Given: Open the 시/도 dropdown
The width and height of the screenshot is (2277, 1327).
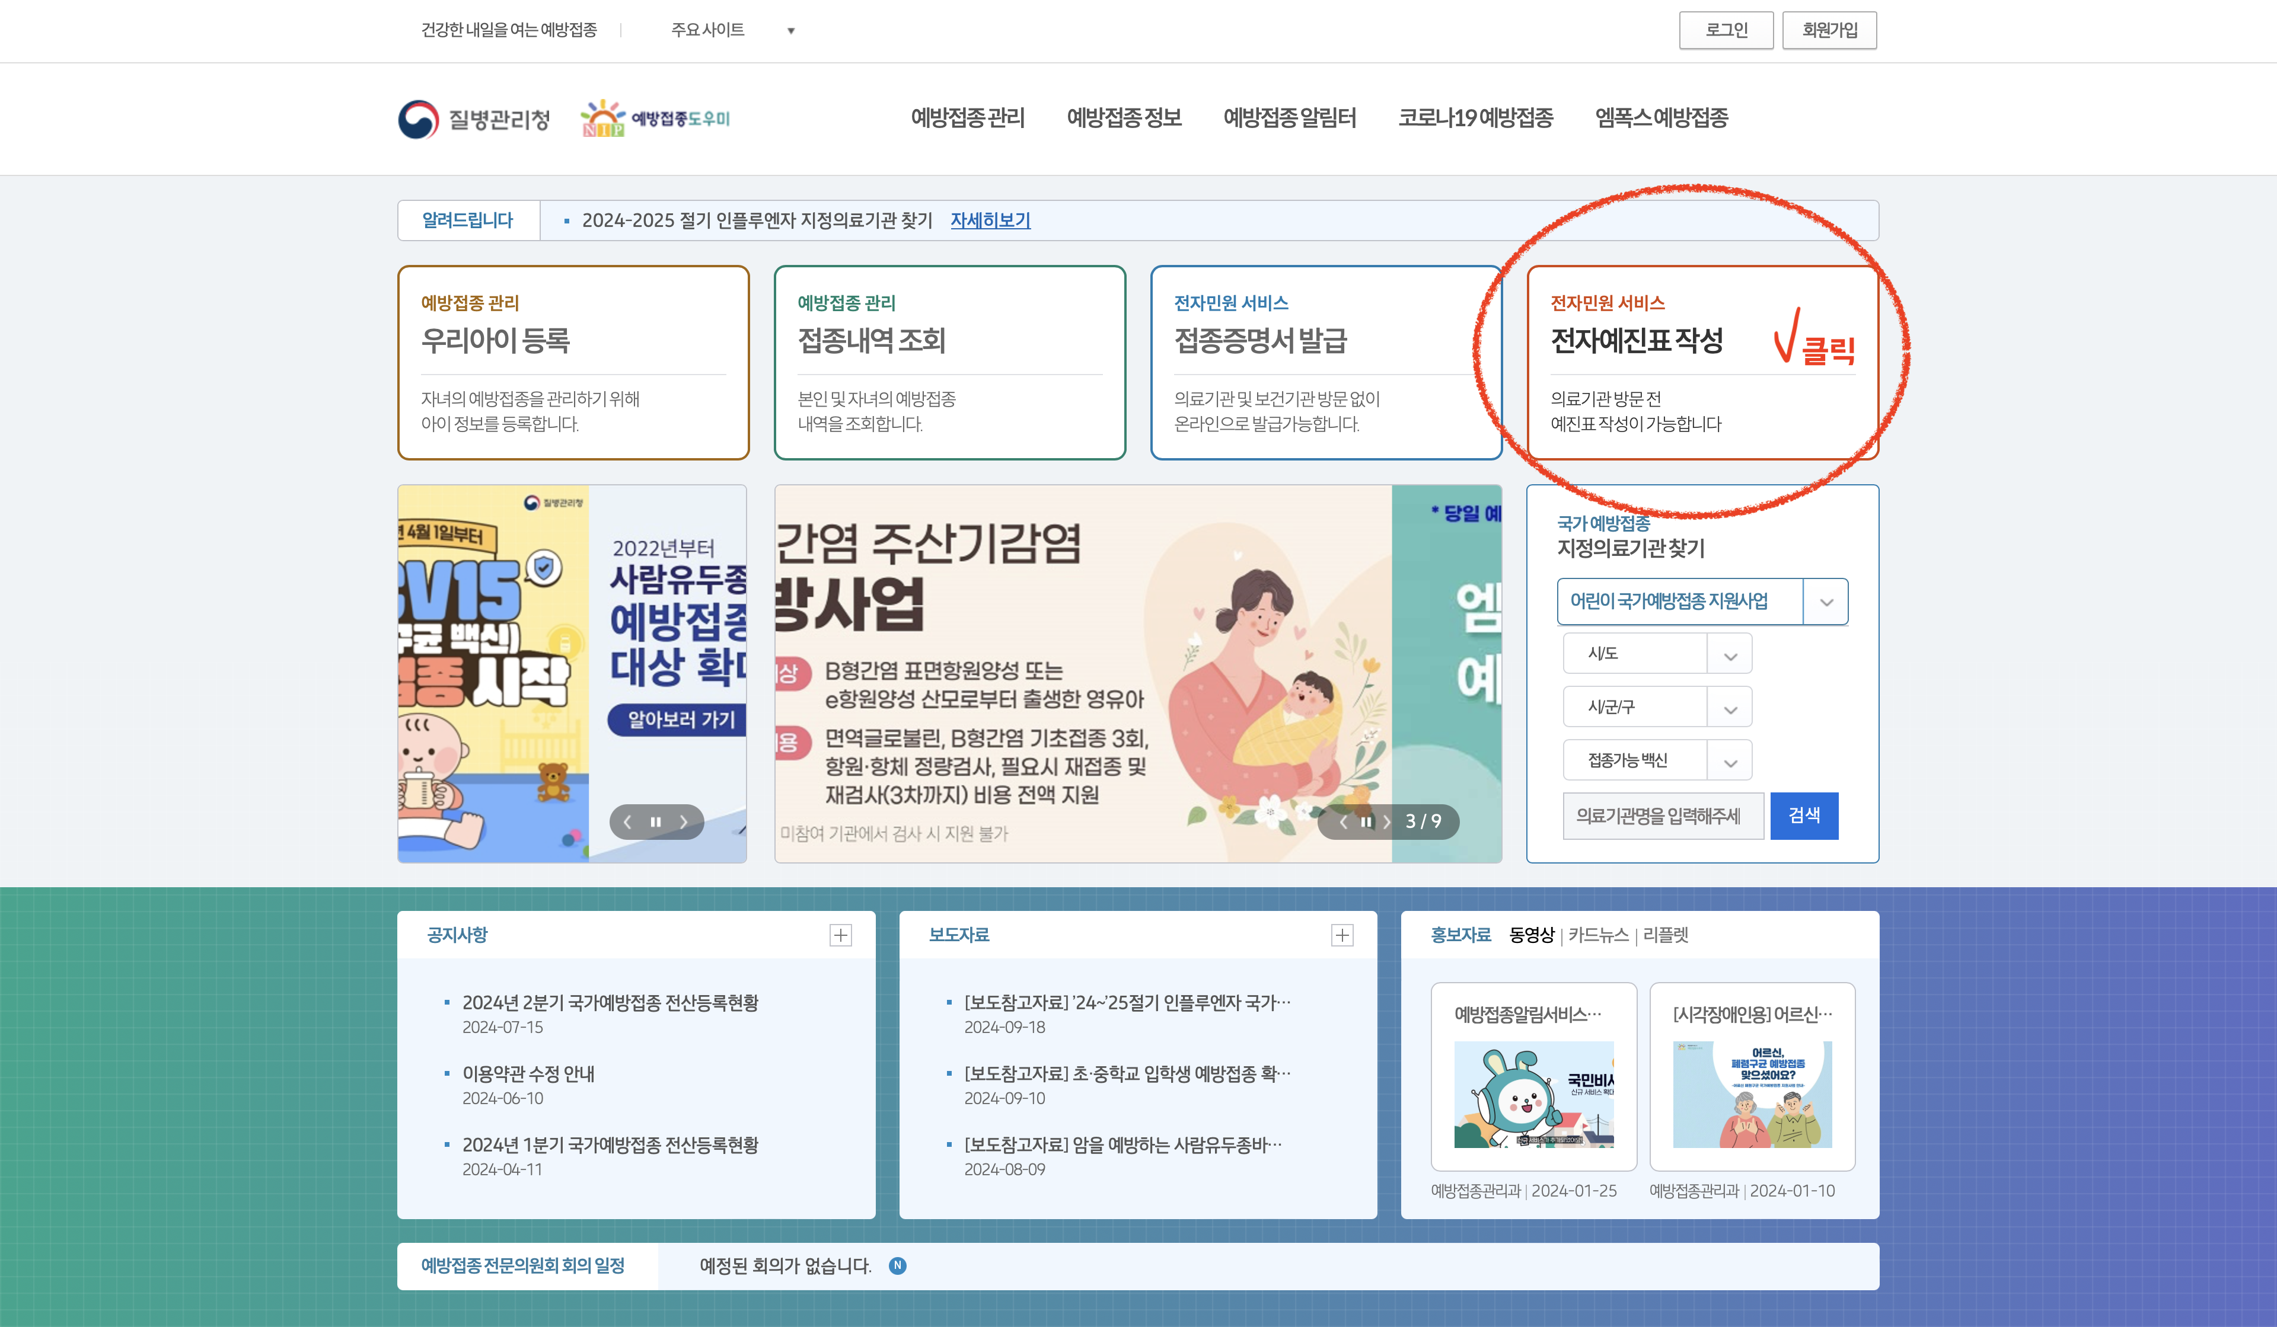Looking at the screenshot, I should 1657,653.
